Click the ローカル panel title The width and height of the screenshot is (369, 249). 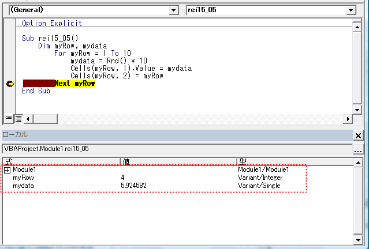point(15,135)
